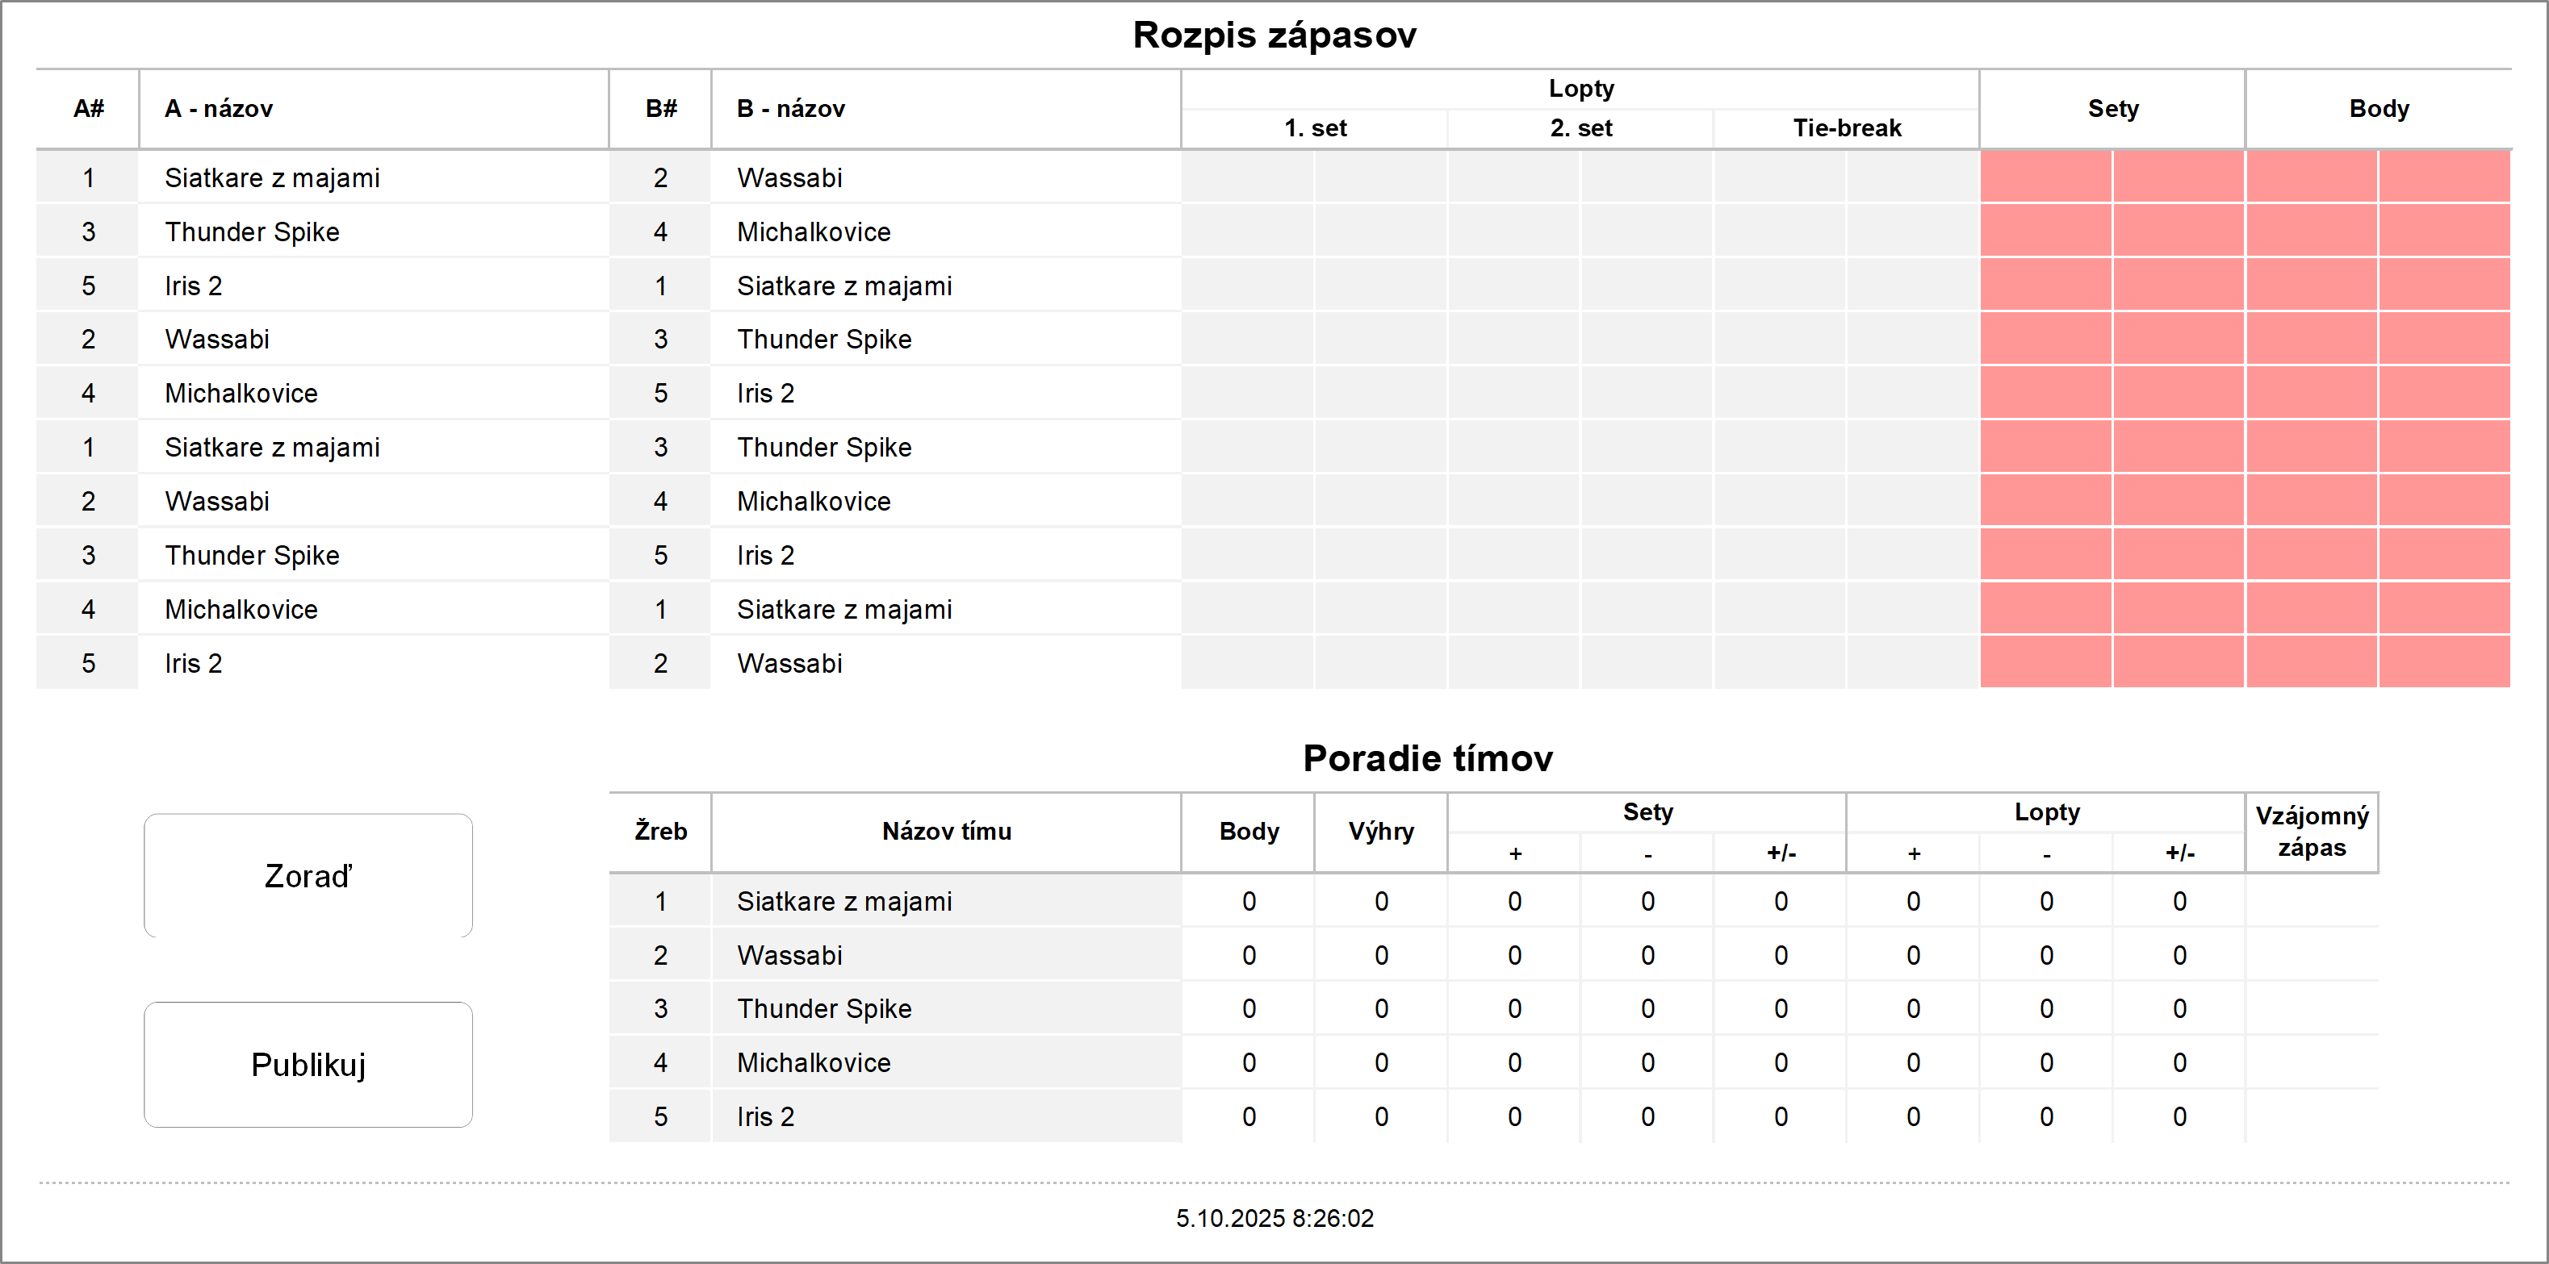Click leftmost red Sety cell in the first match row
The width and height of the screenshot is (2549, 1264).
click(x=2045, y=178)
